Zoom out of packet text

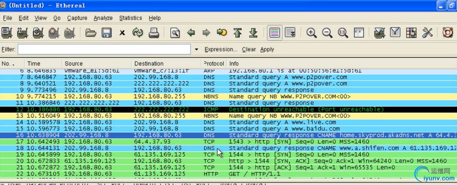(327, 33)
